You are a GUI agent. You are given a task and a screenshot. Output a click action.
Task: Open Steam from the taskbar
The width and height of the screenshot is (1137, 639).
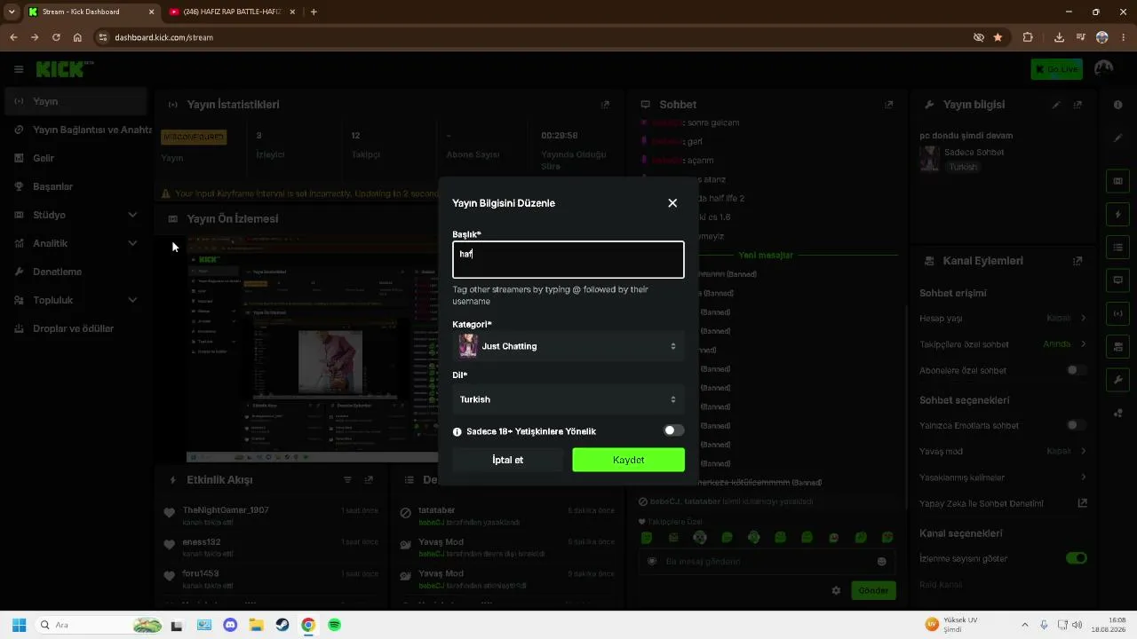282,625
